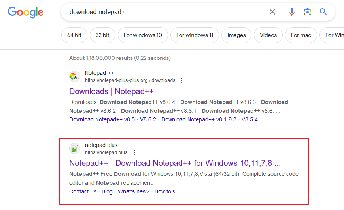Click the notepad.plus site favicon
The image size is (344, 210).
[75, 149]
